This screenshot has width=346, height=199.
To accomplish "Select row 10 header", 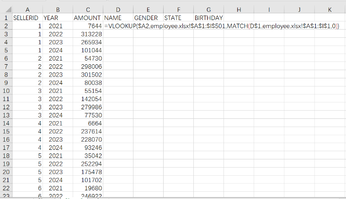I will click(x=6, y=91).
